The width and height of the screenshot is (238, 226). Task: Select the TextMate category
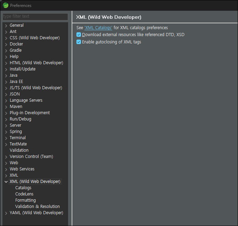pyautogui.click(x=18, y=144)
